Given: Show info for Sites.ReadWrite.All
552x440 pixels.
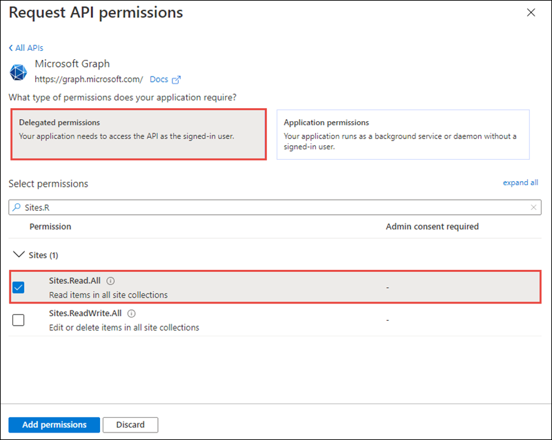Looking at the screenshot, I should coord(131,313).
